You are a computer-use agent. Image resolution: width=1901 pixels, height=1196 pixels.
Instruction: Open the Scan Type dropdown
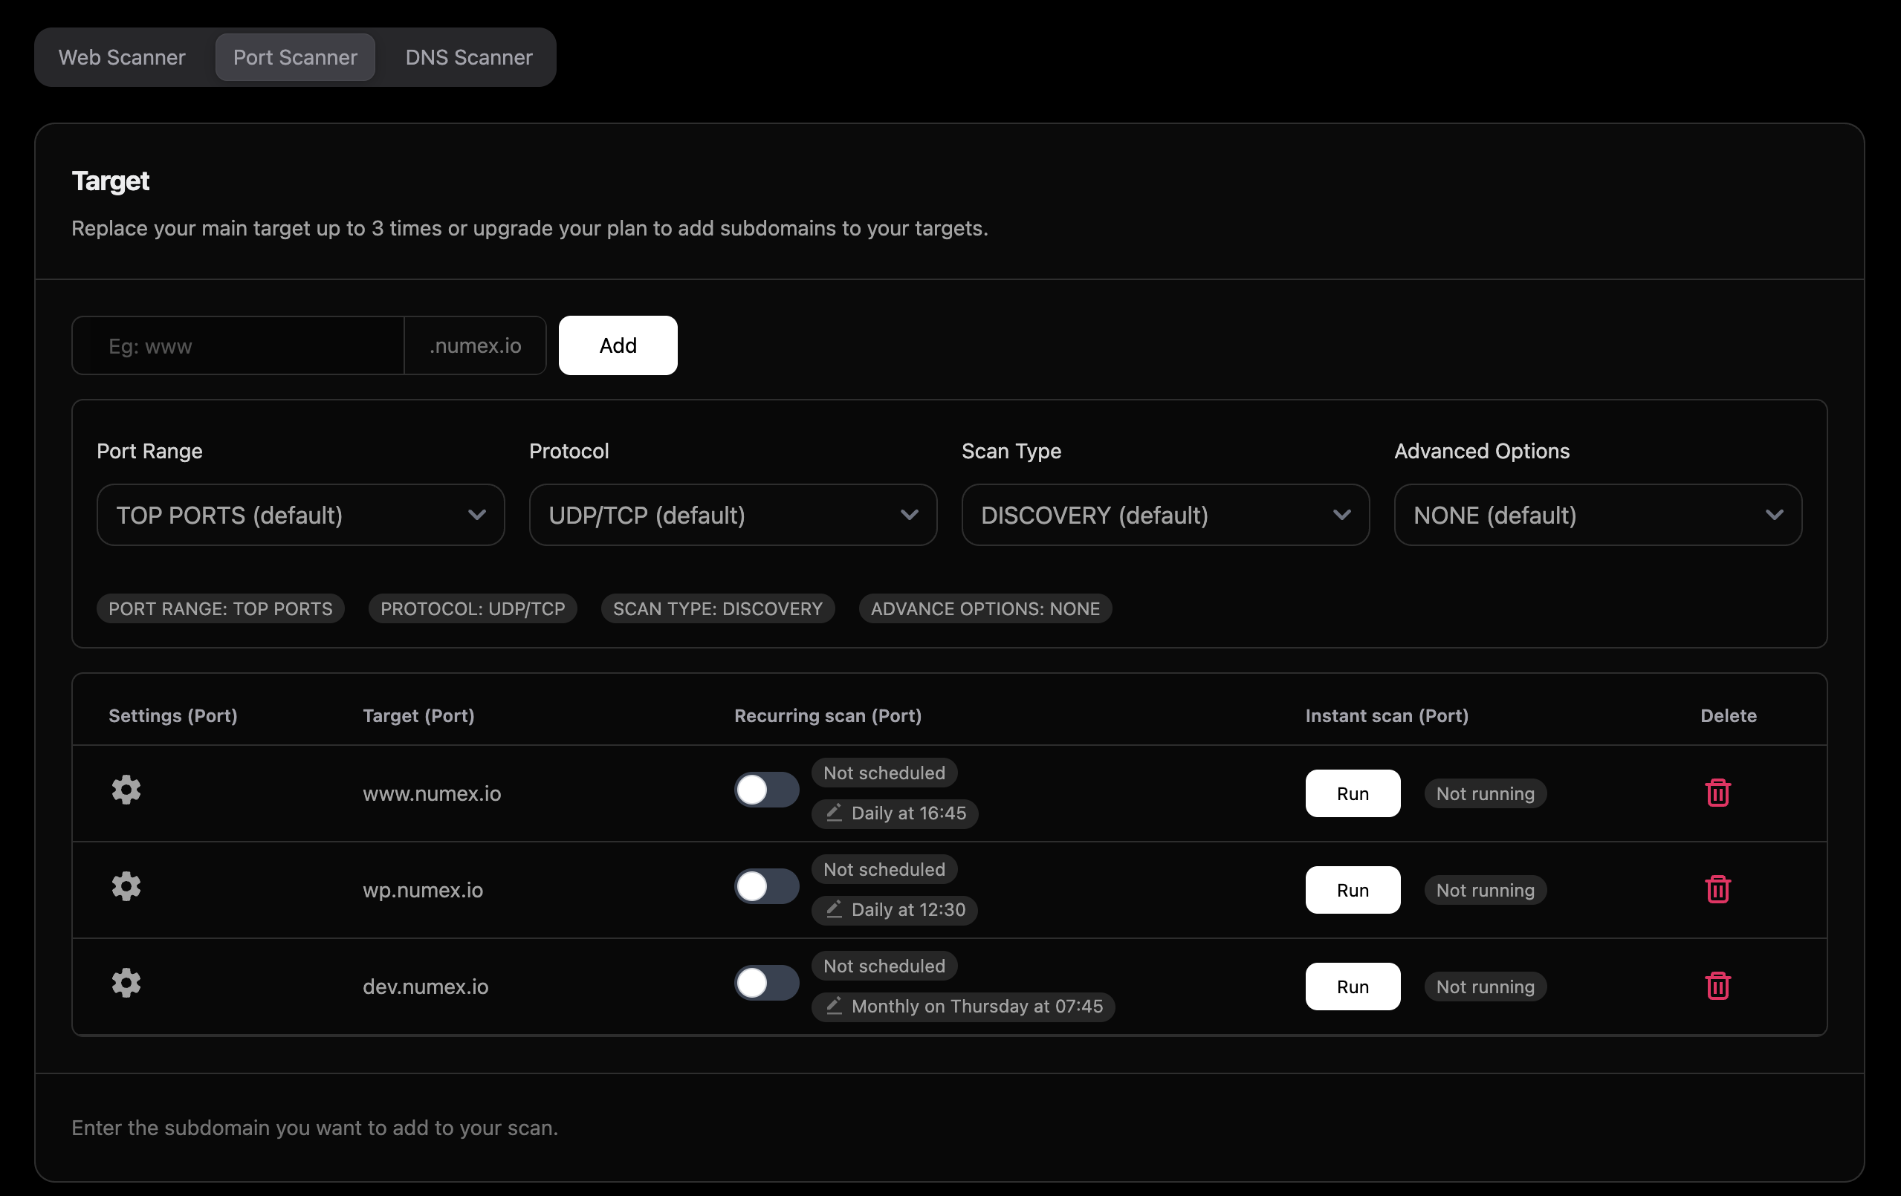(x=1165, y=515)
